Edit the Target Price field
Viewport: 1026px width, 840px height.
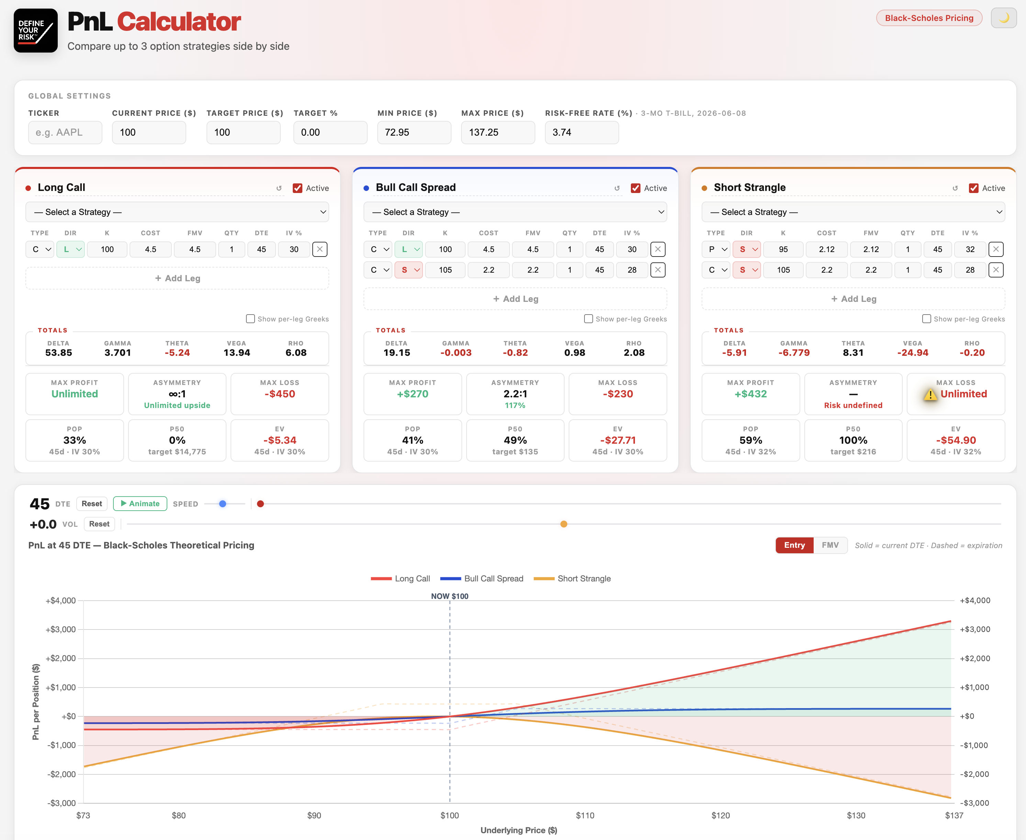pyautogui.click(x=244, y=133)
